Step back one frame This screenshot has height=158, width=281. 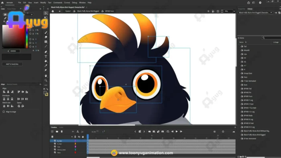point(172,132)
